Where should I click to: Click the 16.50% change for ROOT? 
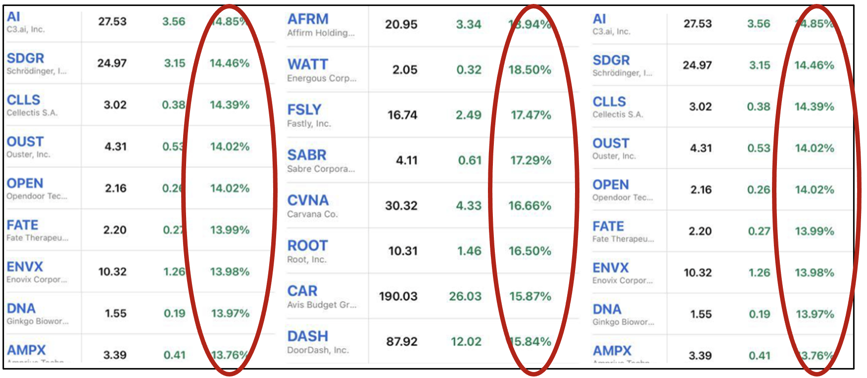click(530, 251)
